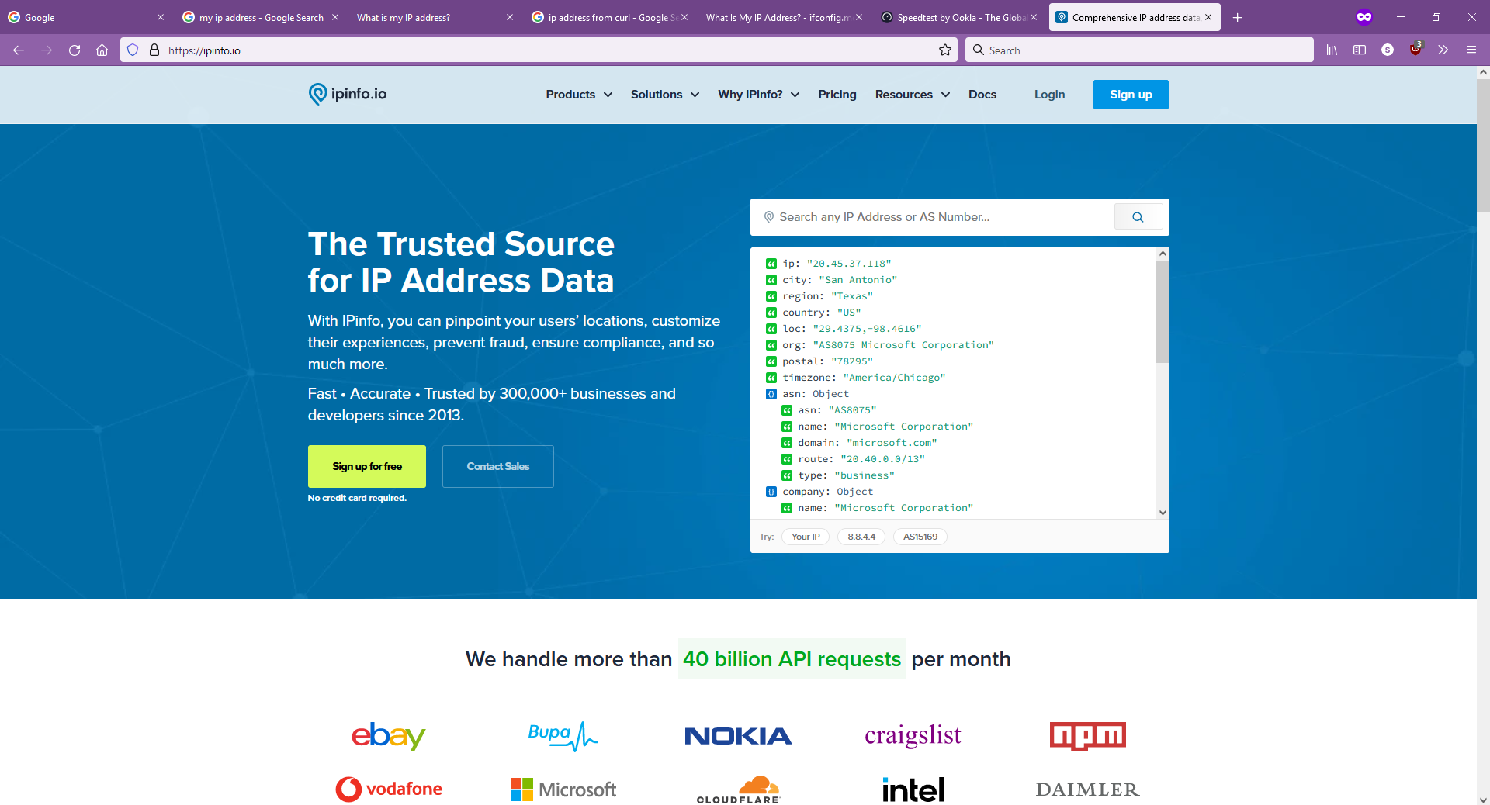Click the page vertical scrollbar thumb
The height and width of the screenshot is (805, 1490).
1483,145
